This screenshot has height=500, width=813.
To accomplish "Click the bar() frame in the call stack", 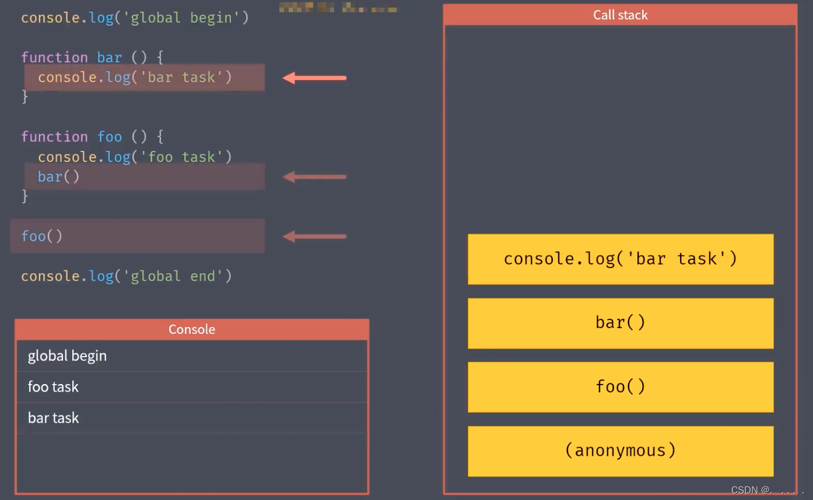I will click(621, 323).
